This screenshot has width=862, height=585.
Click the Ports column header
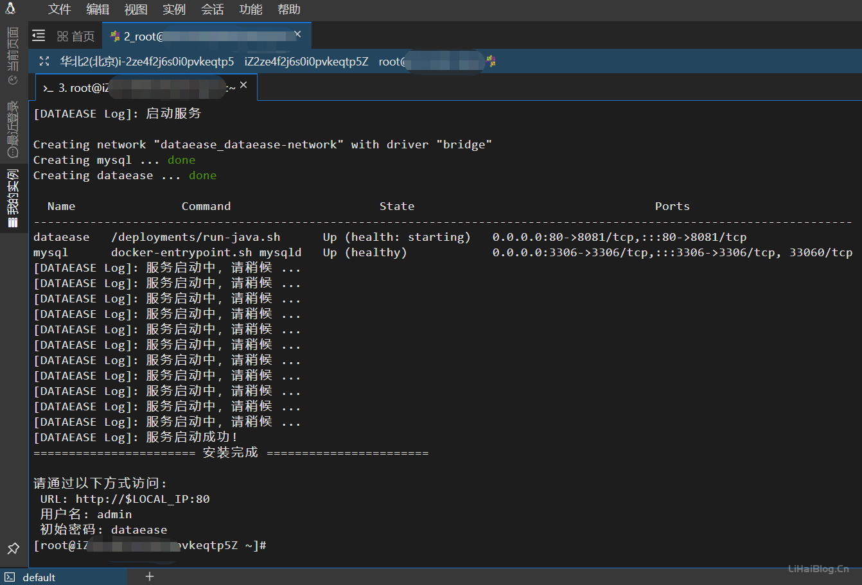pos(672,206)
